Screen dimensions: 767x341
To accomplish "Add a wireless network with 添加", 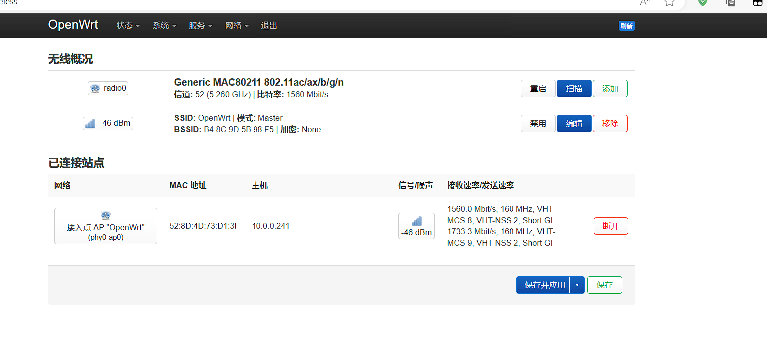I will click(610, 89).
